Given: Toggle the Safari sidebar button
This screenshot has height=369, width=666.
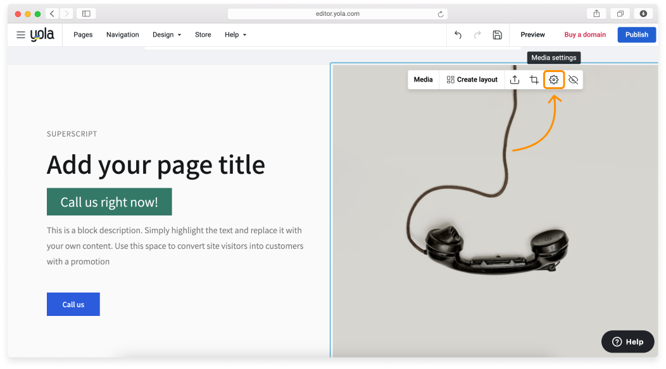Looking at the screenshot, I should [86, 14].
